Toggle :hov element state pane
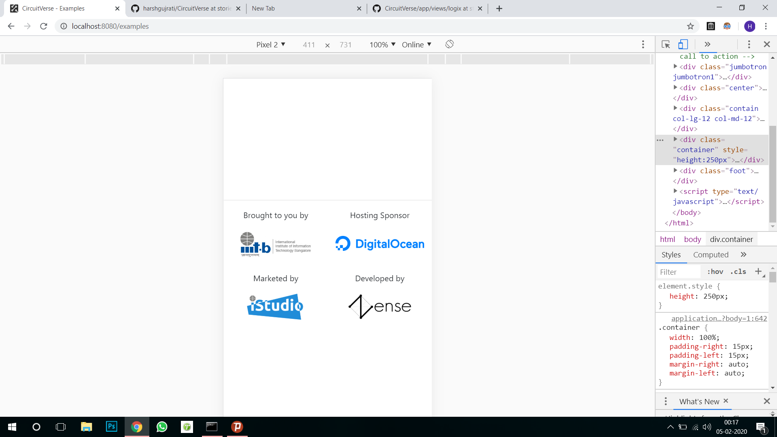The height and width of the screenshot is (437, 777). [x=715, y=272]
